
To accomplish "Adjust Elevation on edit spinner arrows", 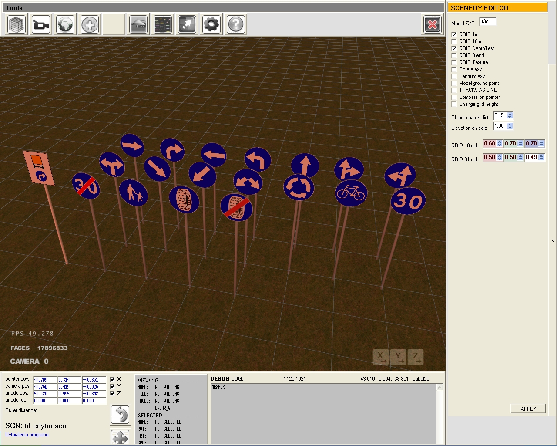I will tap(510, 126).
